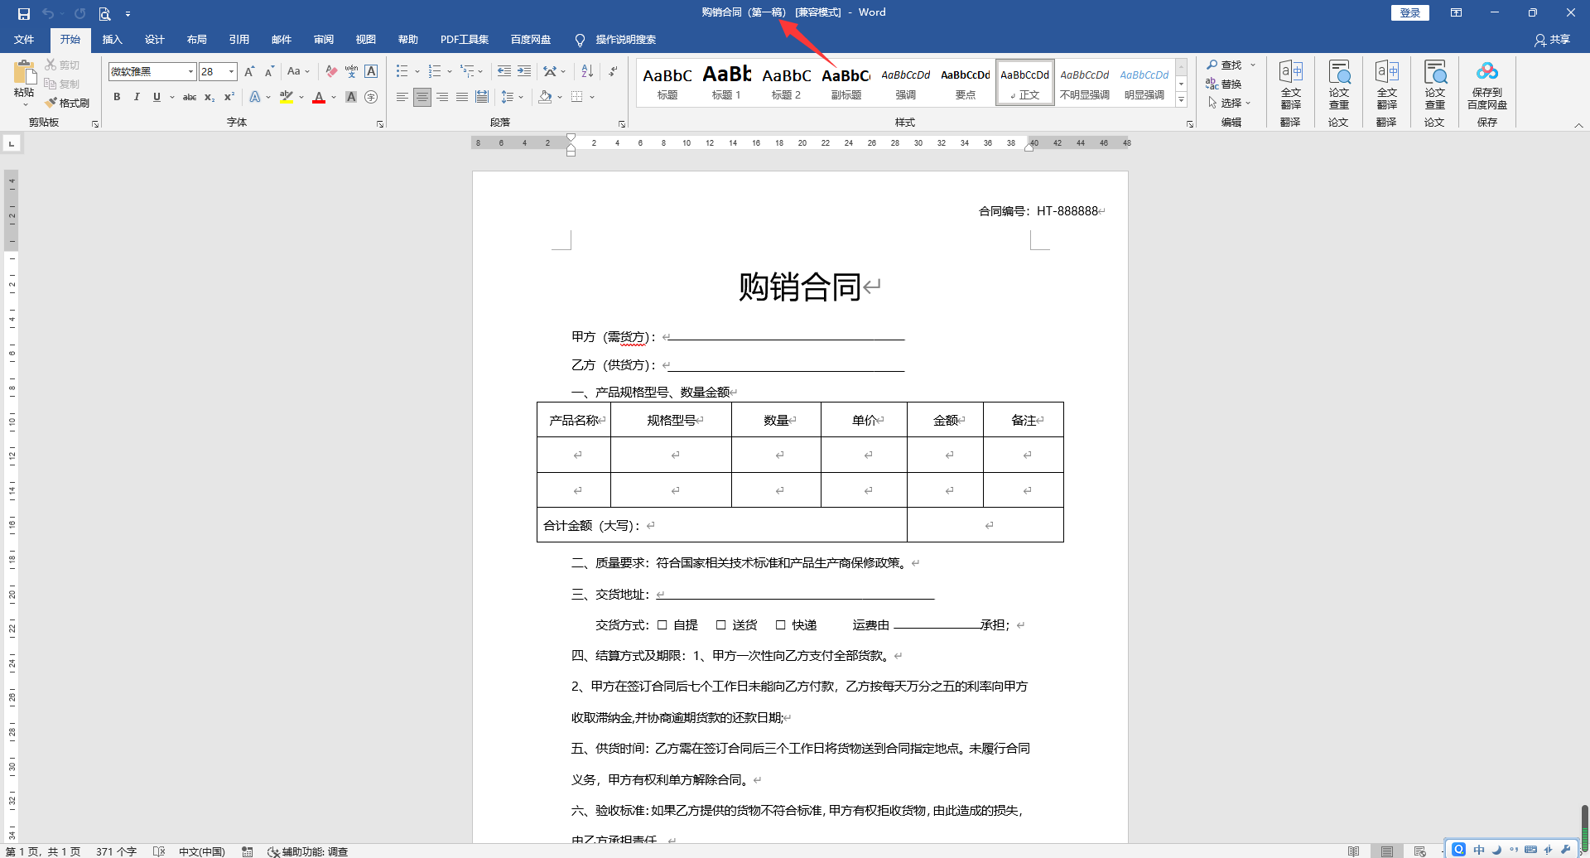Toggle bold formatting
The height and width of the screenshot is (858, 1590).
pos(117,97)
